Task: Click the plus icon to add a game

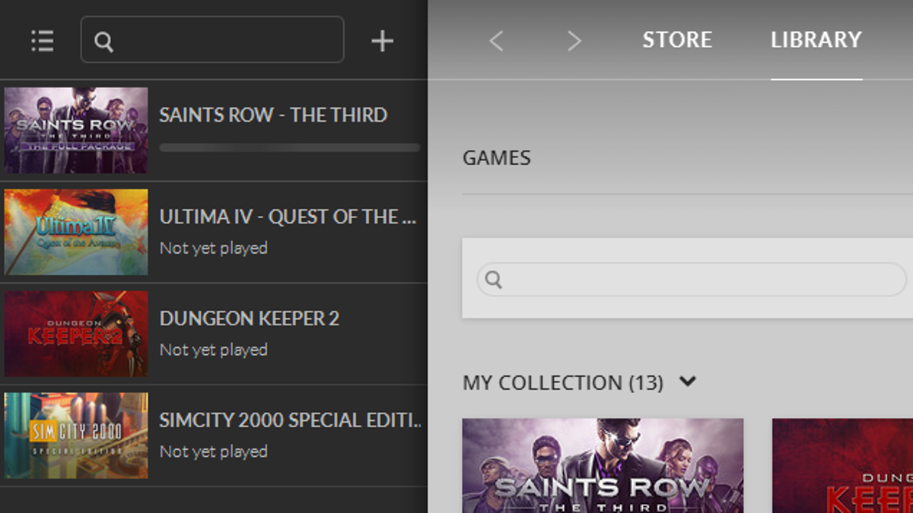Action: click(x=382, y=41)
